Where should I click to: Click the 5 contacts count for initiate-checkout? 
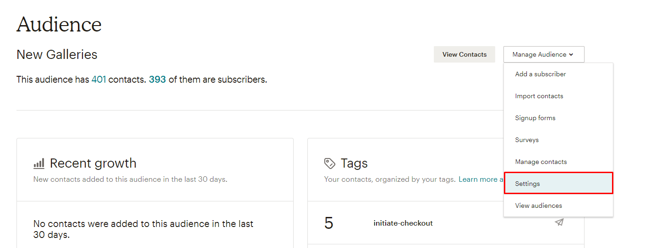click(x=329, y=223)
